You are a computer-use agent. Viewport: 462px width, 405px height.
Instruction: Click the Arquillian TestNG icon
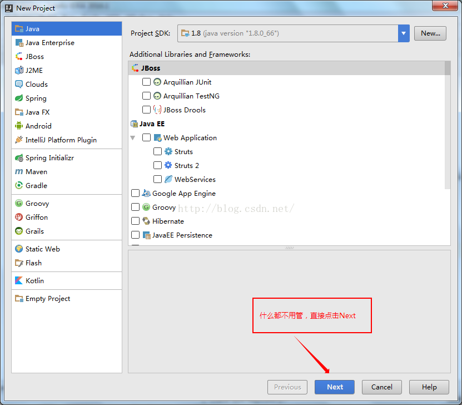157,96
